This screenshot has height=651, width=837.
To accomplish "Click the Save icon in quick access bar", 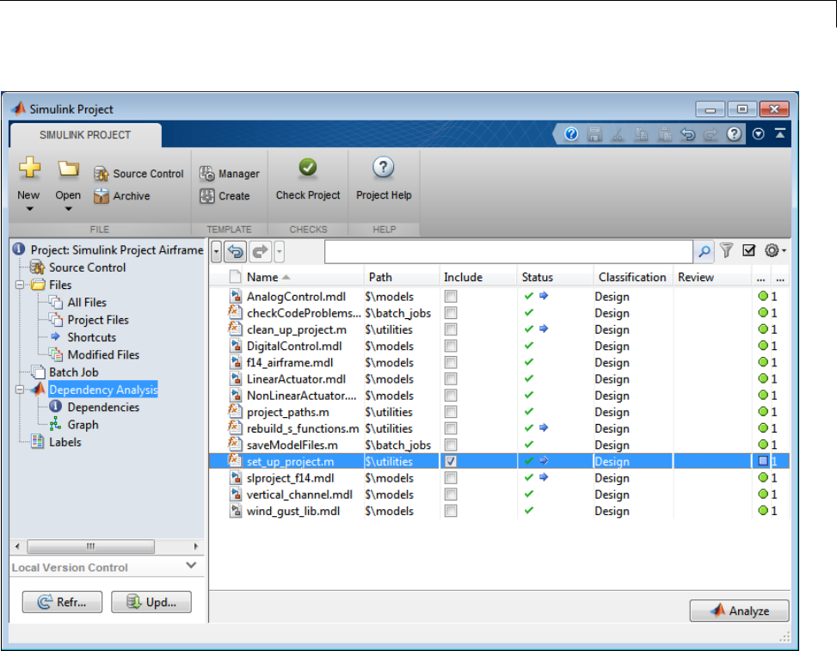I will (x=594, y=134).
